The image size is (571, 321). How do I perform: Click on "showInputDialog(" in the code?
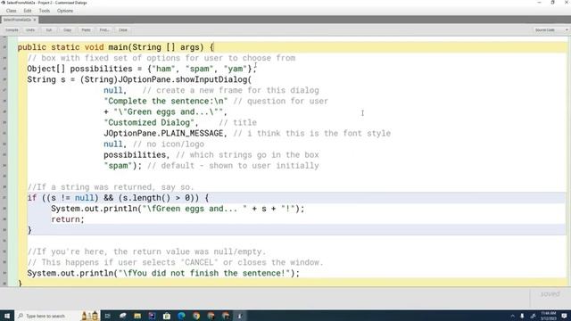(x=213, y=79)
